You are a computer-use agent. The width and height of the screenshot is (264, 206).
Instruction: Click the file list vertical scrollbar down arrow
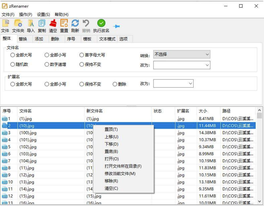[x=259, y=201]
